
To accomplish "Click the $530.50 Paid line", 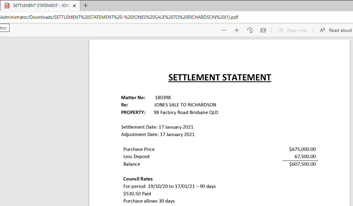I will point(137,194).
